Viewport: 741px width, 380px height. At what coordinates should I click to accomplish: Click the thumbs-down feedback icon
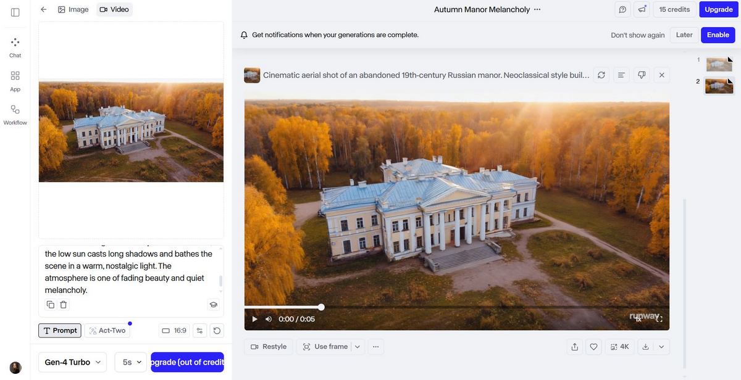click(642, 75)
